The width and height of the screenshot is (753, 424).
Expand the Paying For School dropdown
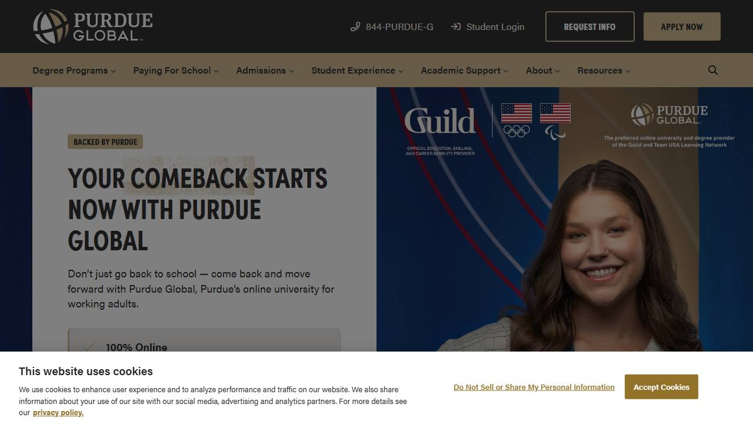point(176,70)
